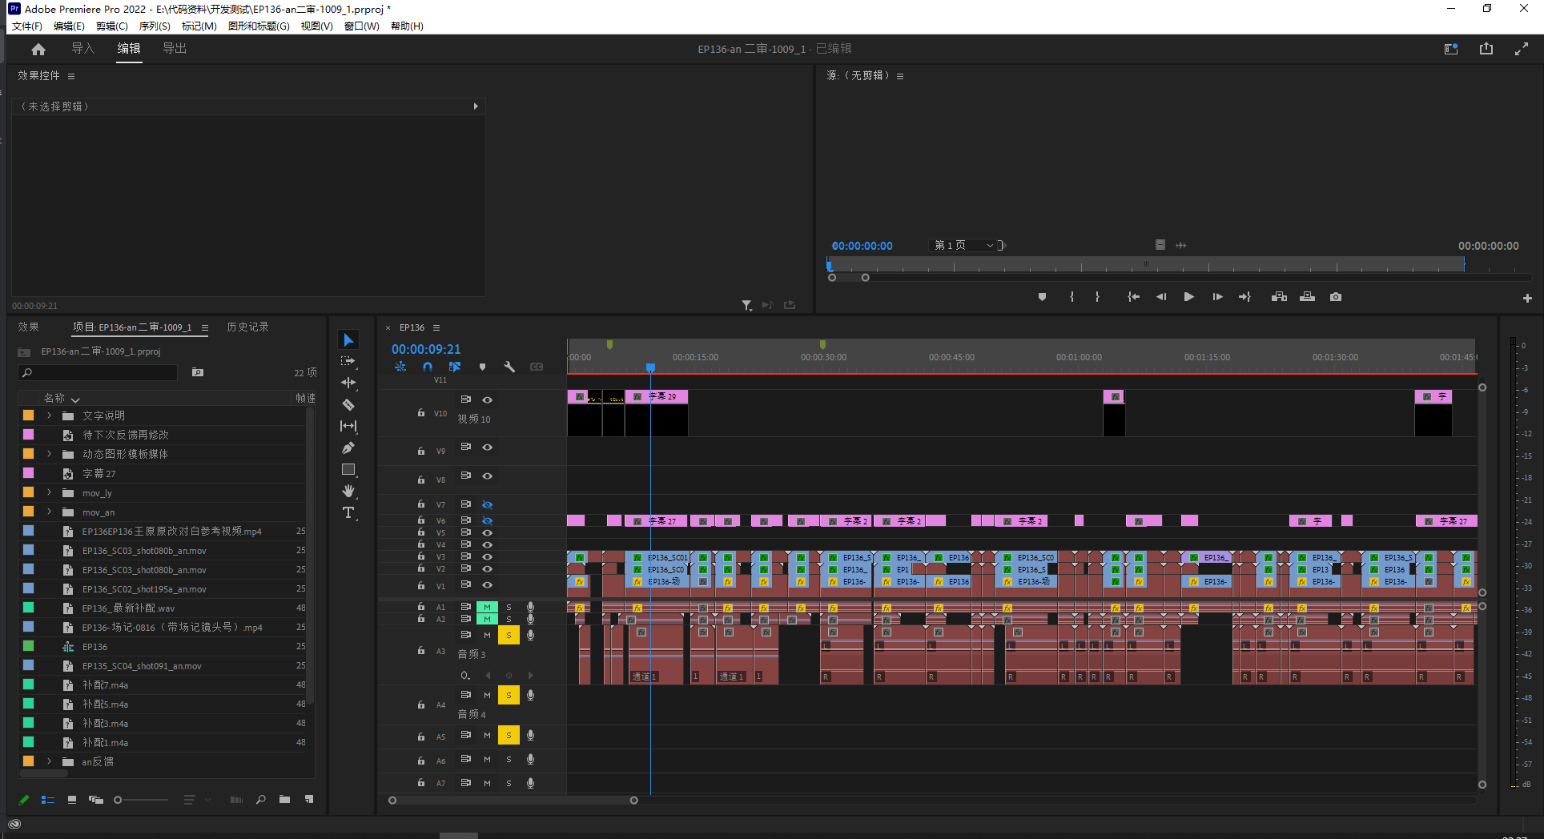Adjust the project panel thumbnail zoom slider

tap(119, 800)
